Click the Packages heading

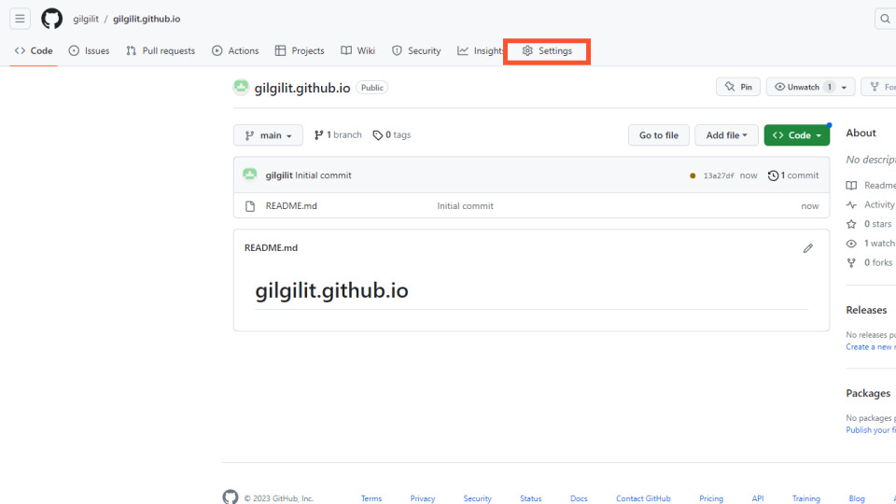coord(868,393)
